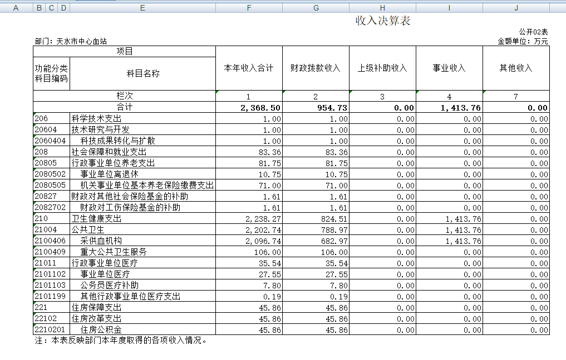Click the code cell 2210201
The width and height of the screenshot is (566, 360).
(x=51, y=330)
